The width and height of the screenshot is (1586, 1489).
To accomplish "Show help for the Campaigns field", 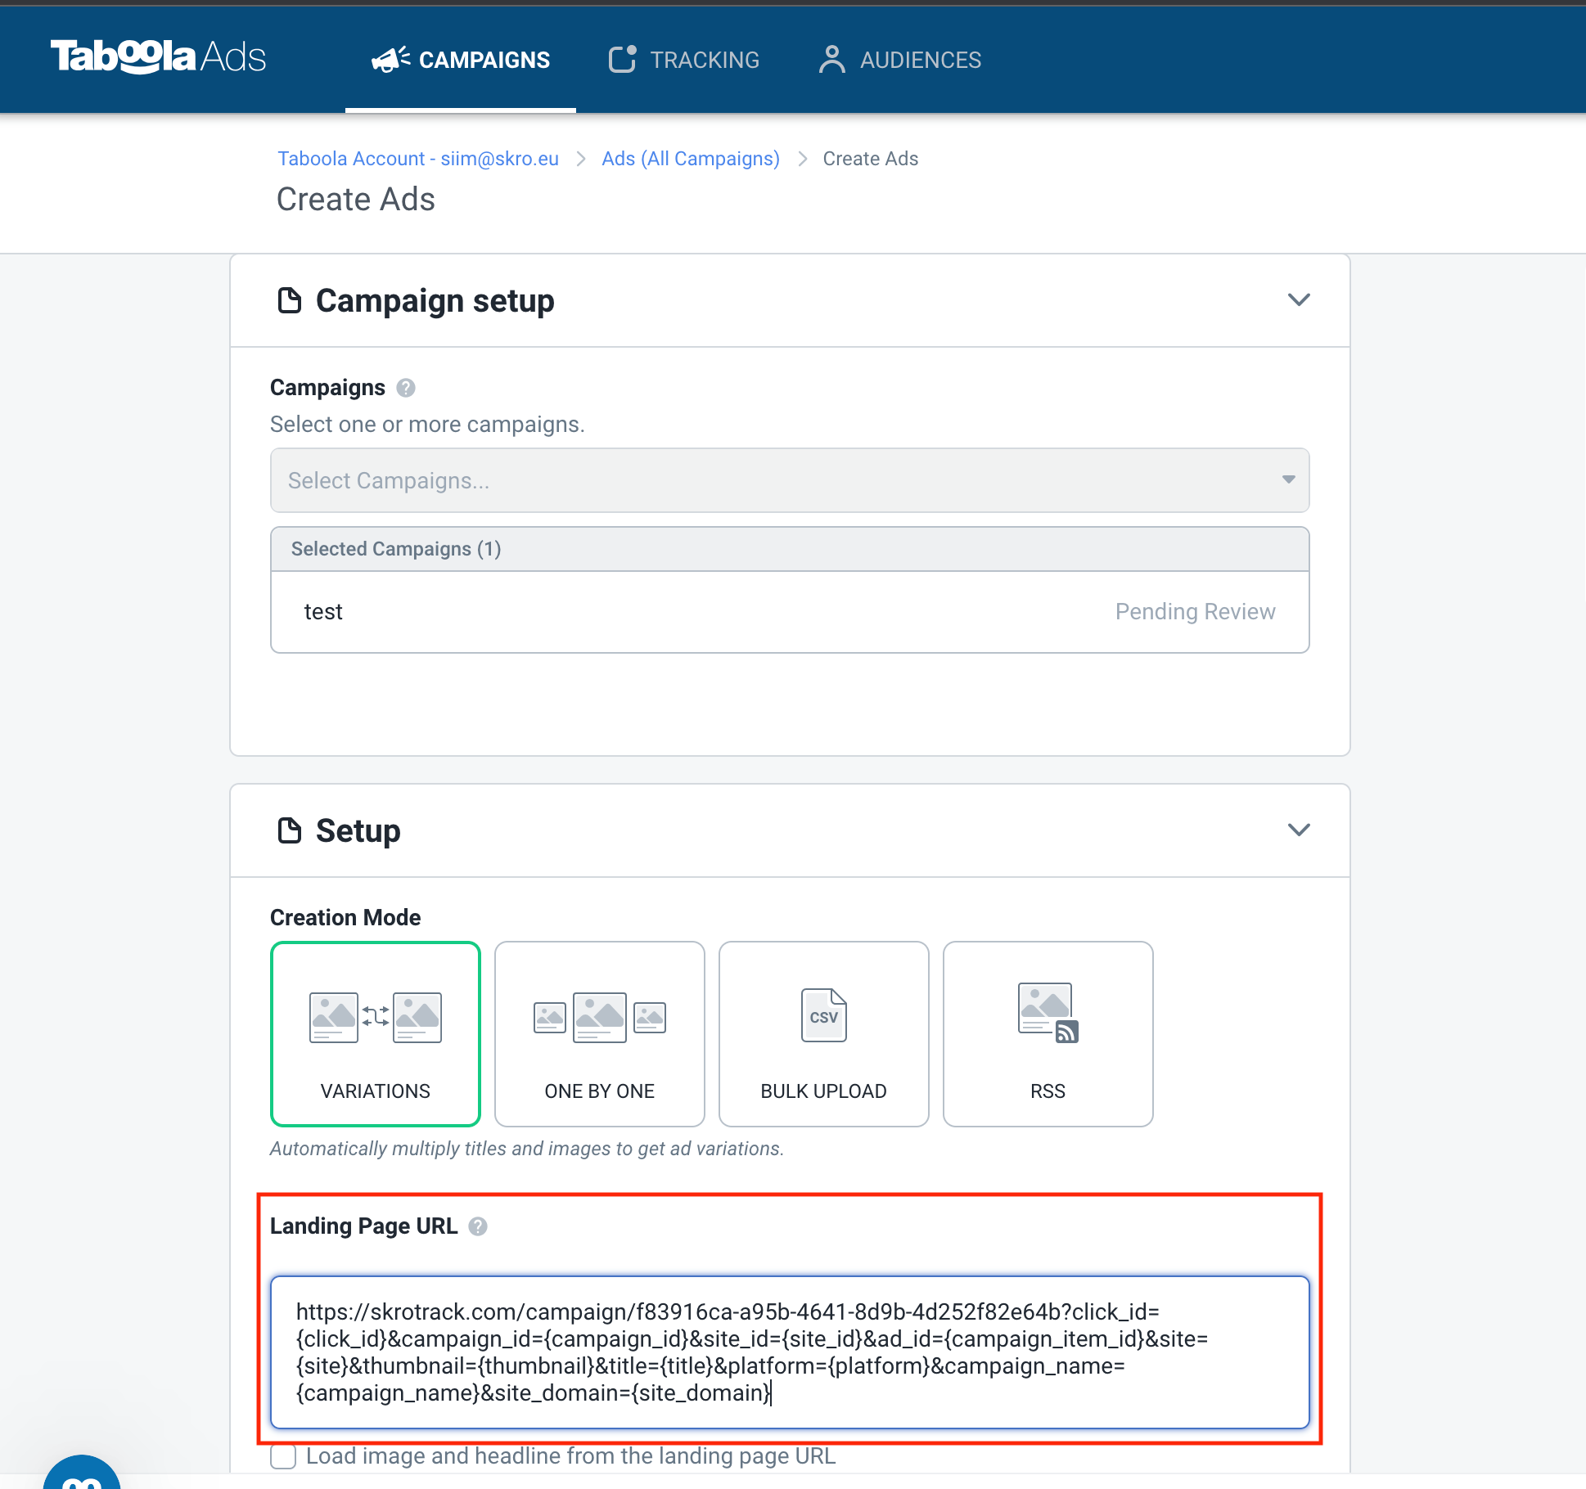I will [406, 388].
